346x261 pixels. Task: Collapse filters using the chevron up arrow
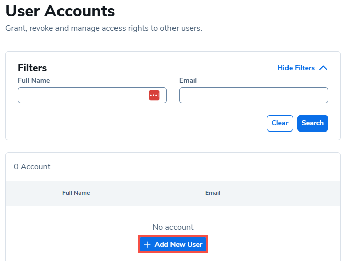click(323, 68)
